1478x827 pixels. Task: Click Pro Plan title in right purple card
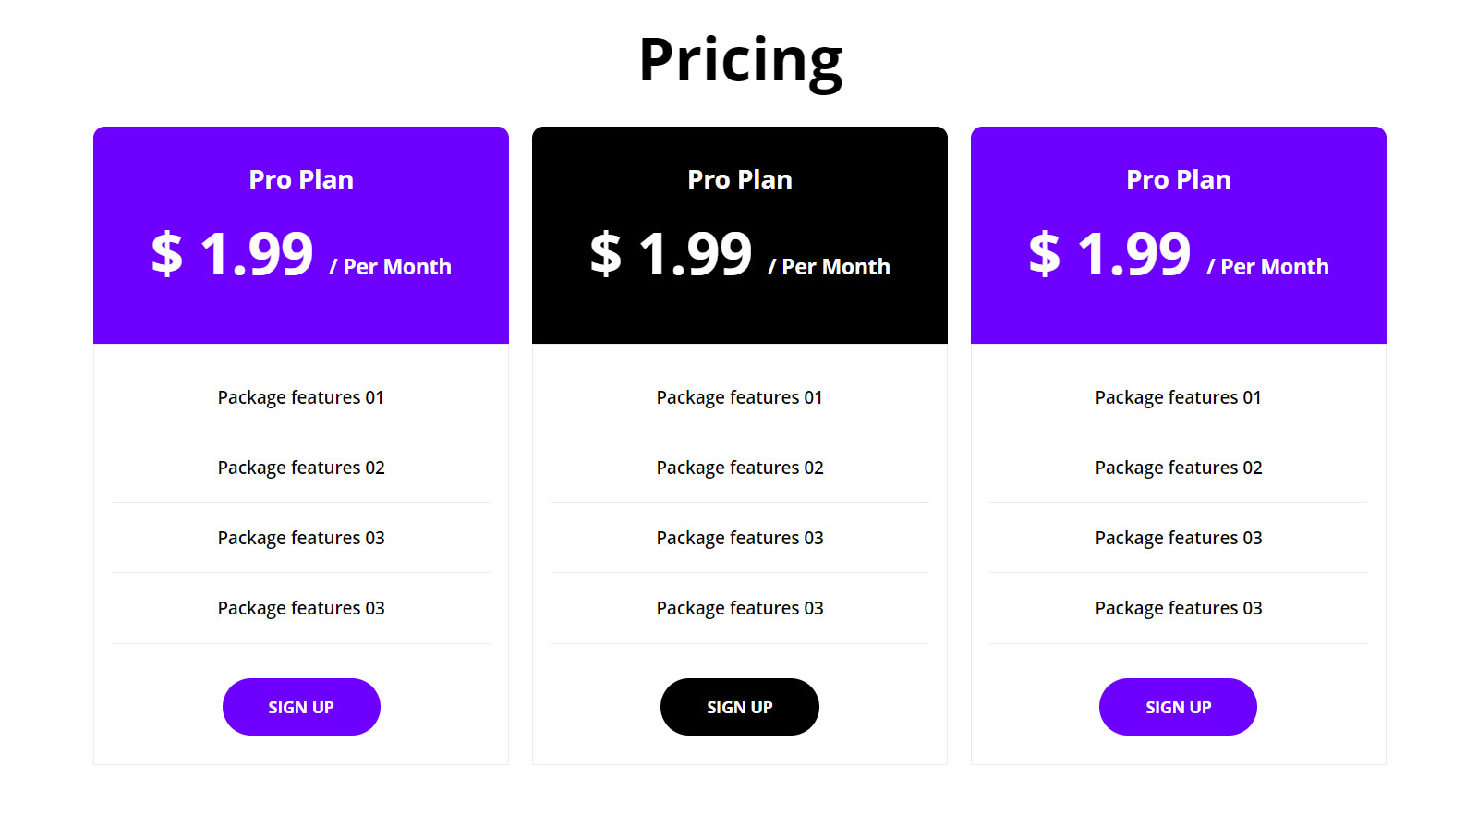tap(1179, 179)
